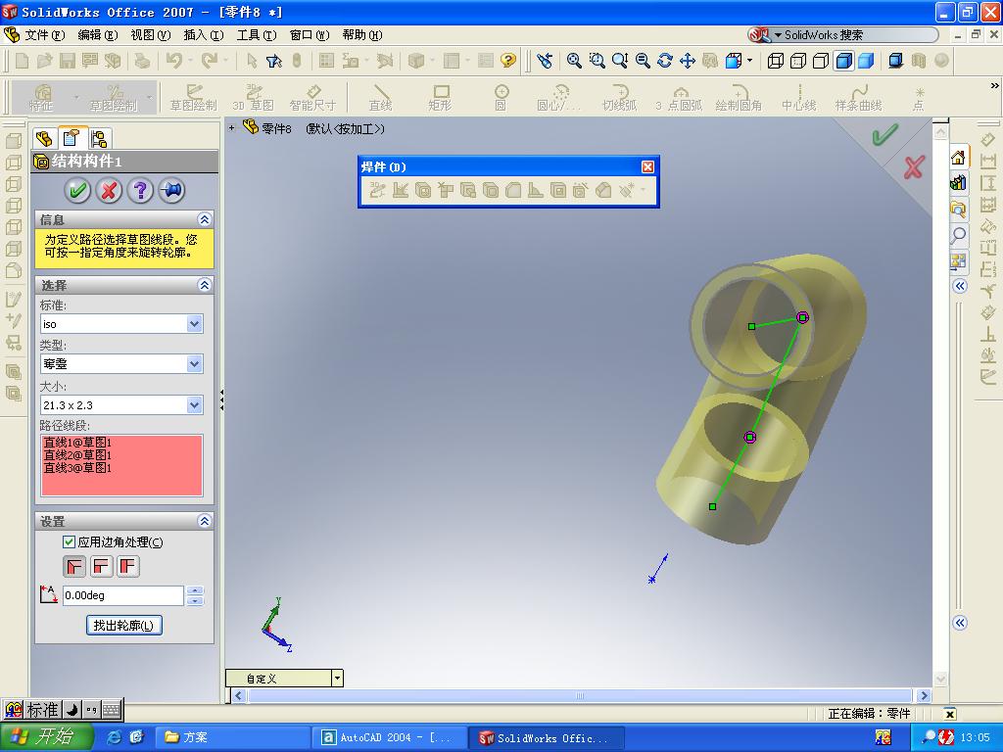
Task: Expand 零件8 flyout feature tree
Action: [x=231, y=128]
